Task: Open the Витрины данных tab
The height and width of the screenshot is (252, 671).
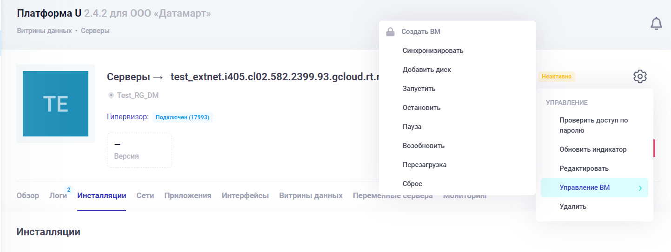Action: [311, 195]
